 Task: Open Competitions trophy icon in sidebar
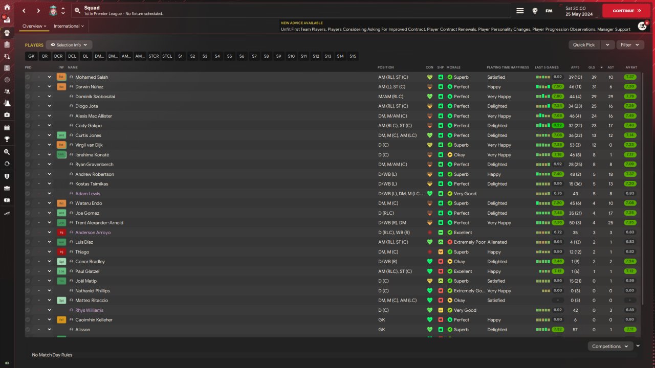click(7, 139)
